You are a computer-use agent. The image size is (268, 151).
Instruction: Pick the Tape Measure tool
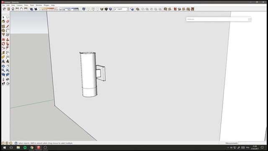coord(3,53)
